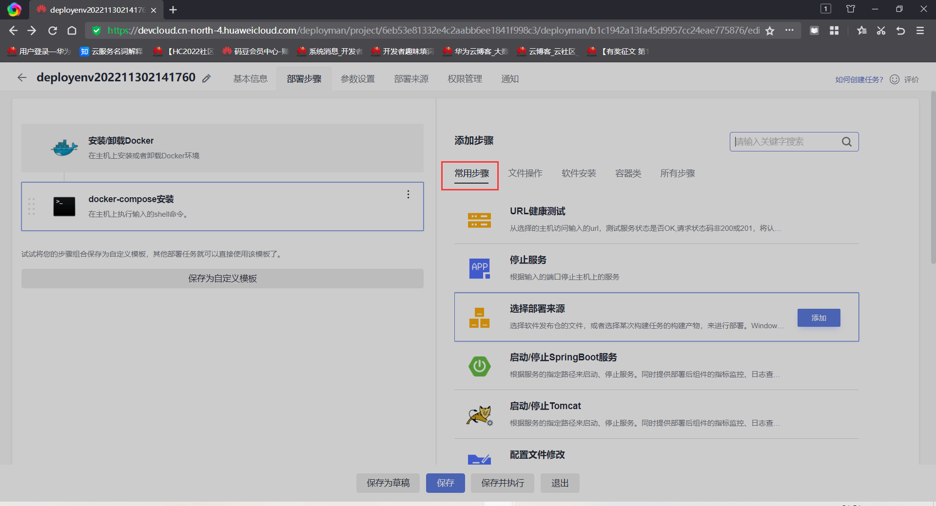Select the docker-compose安装 step card
This screenshot has width=936, height=506.
[222, 206]
